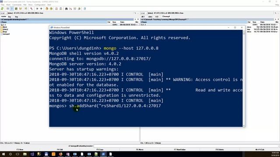
Task: Open Task View from the taskbar
Action: 17,154
